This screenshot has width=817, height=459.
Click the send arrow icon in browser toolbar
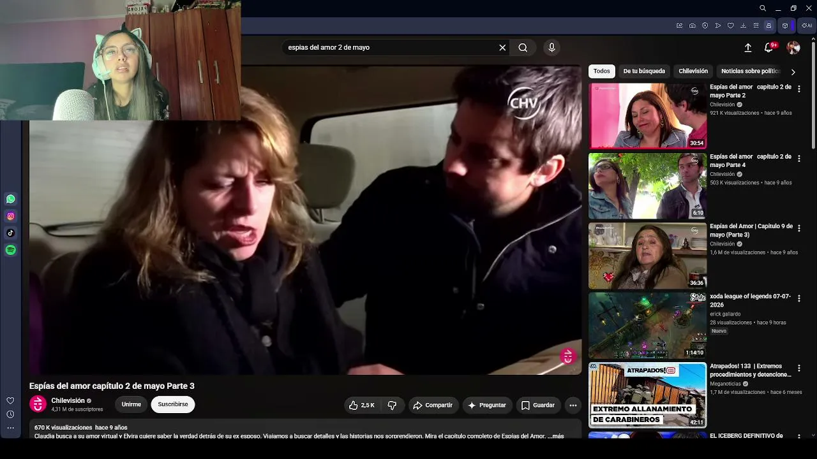(718, 25)
